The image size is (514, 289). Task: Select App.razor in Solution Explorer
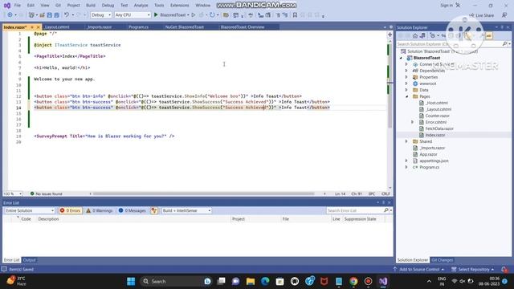tap(428, 154)
